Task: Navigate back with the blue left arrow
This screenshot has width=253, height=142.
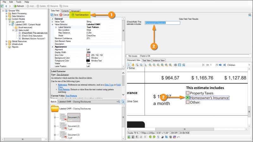Action: tap(6, 6)
